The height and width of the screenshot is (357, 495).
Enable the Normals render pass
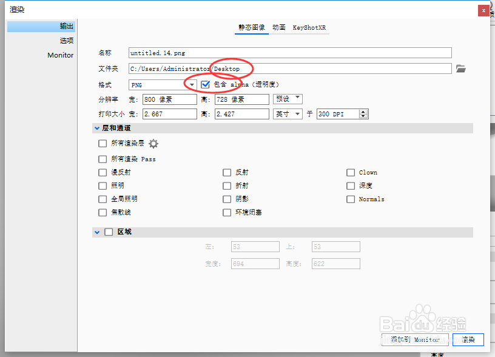point(351,199)
